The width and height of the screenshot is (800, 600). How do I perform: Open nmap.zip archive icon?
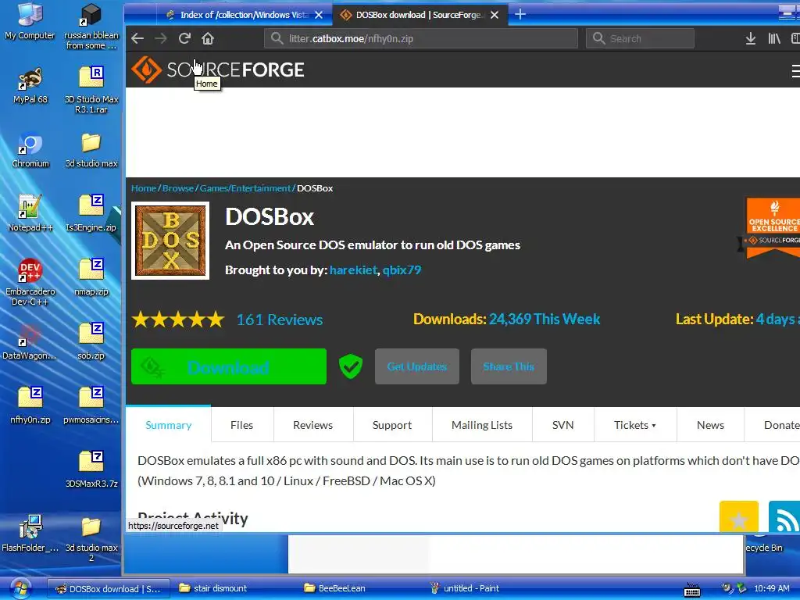(91, 278)
